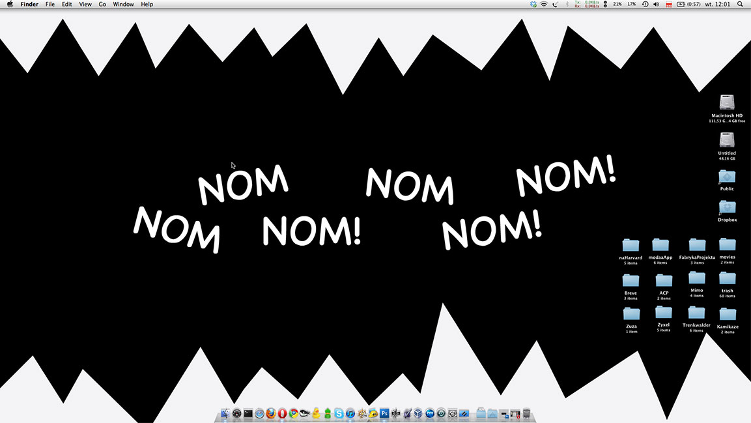This screenshot has width=751, height=423.
Task: Open the Apple menu
Action: click(10, 4)
